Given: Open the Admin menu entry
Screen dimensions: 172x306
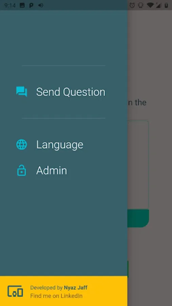Looking at the screenshot, I should (x=64, y=170).
